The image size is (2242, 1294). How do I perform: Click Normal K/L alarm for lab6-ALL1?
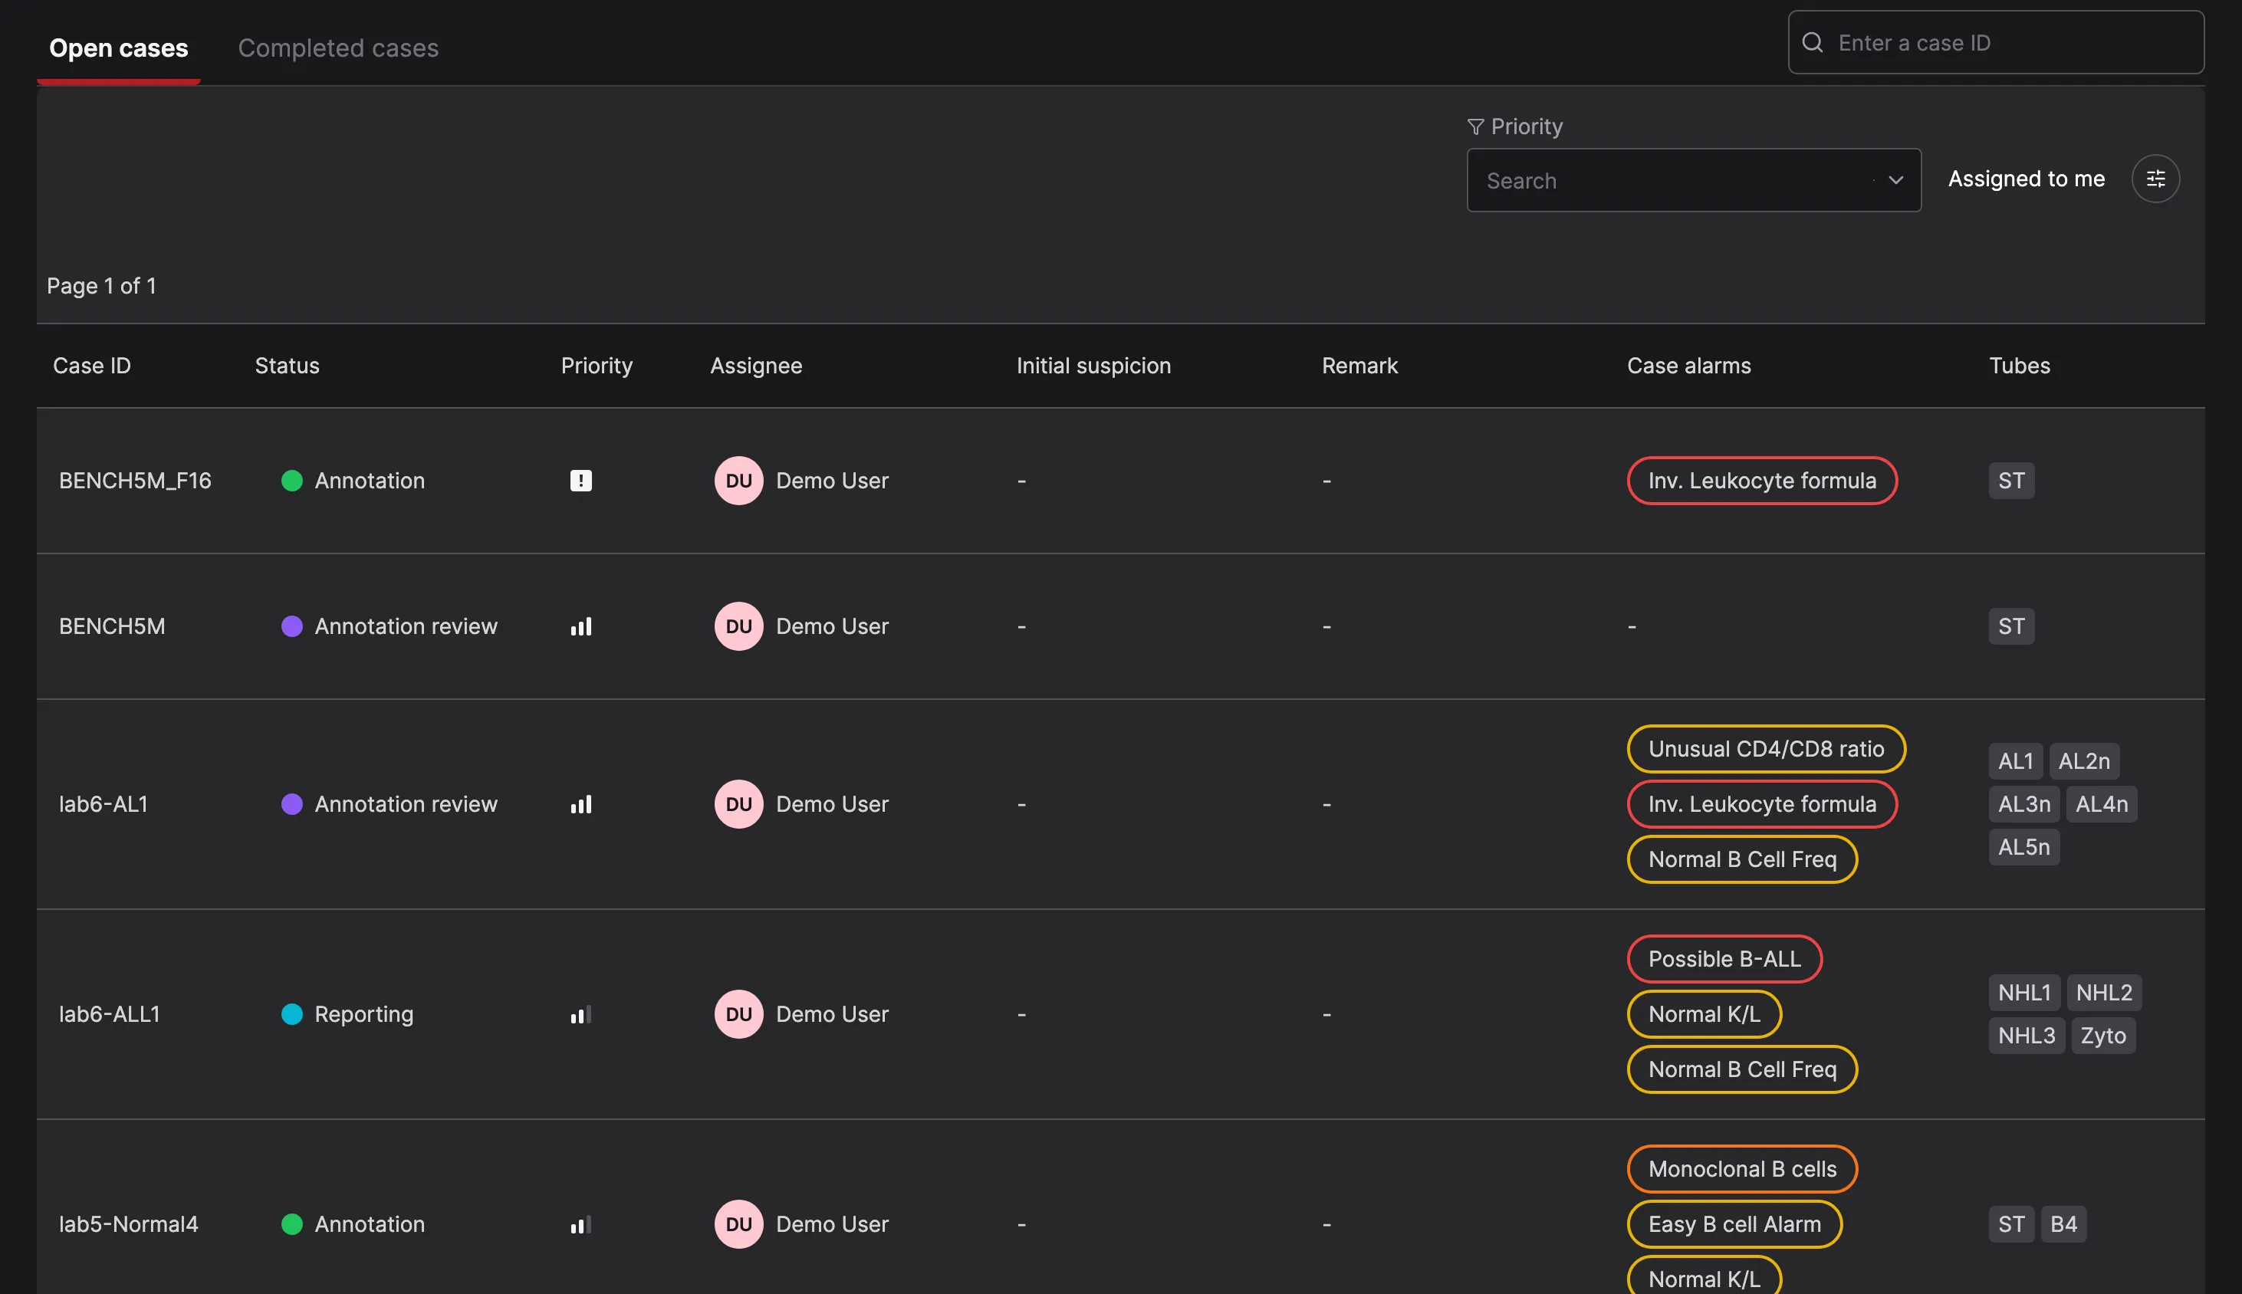click(1705, 1014)
